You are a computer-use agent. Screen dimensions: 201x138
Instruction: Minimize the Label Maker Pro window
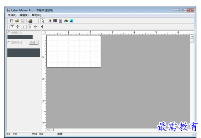[x=175, y=10]
